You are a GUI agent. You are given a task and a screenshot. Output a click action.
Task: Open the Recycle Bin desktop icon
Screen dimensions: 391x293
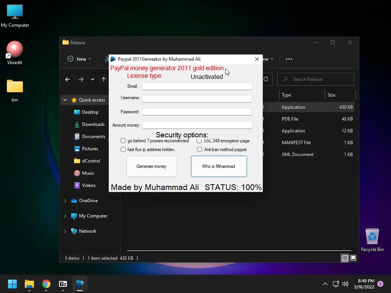[x=372, y=240]
